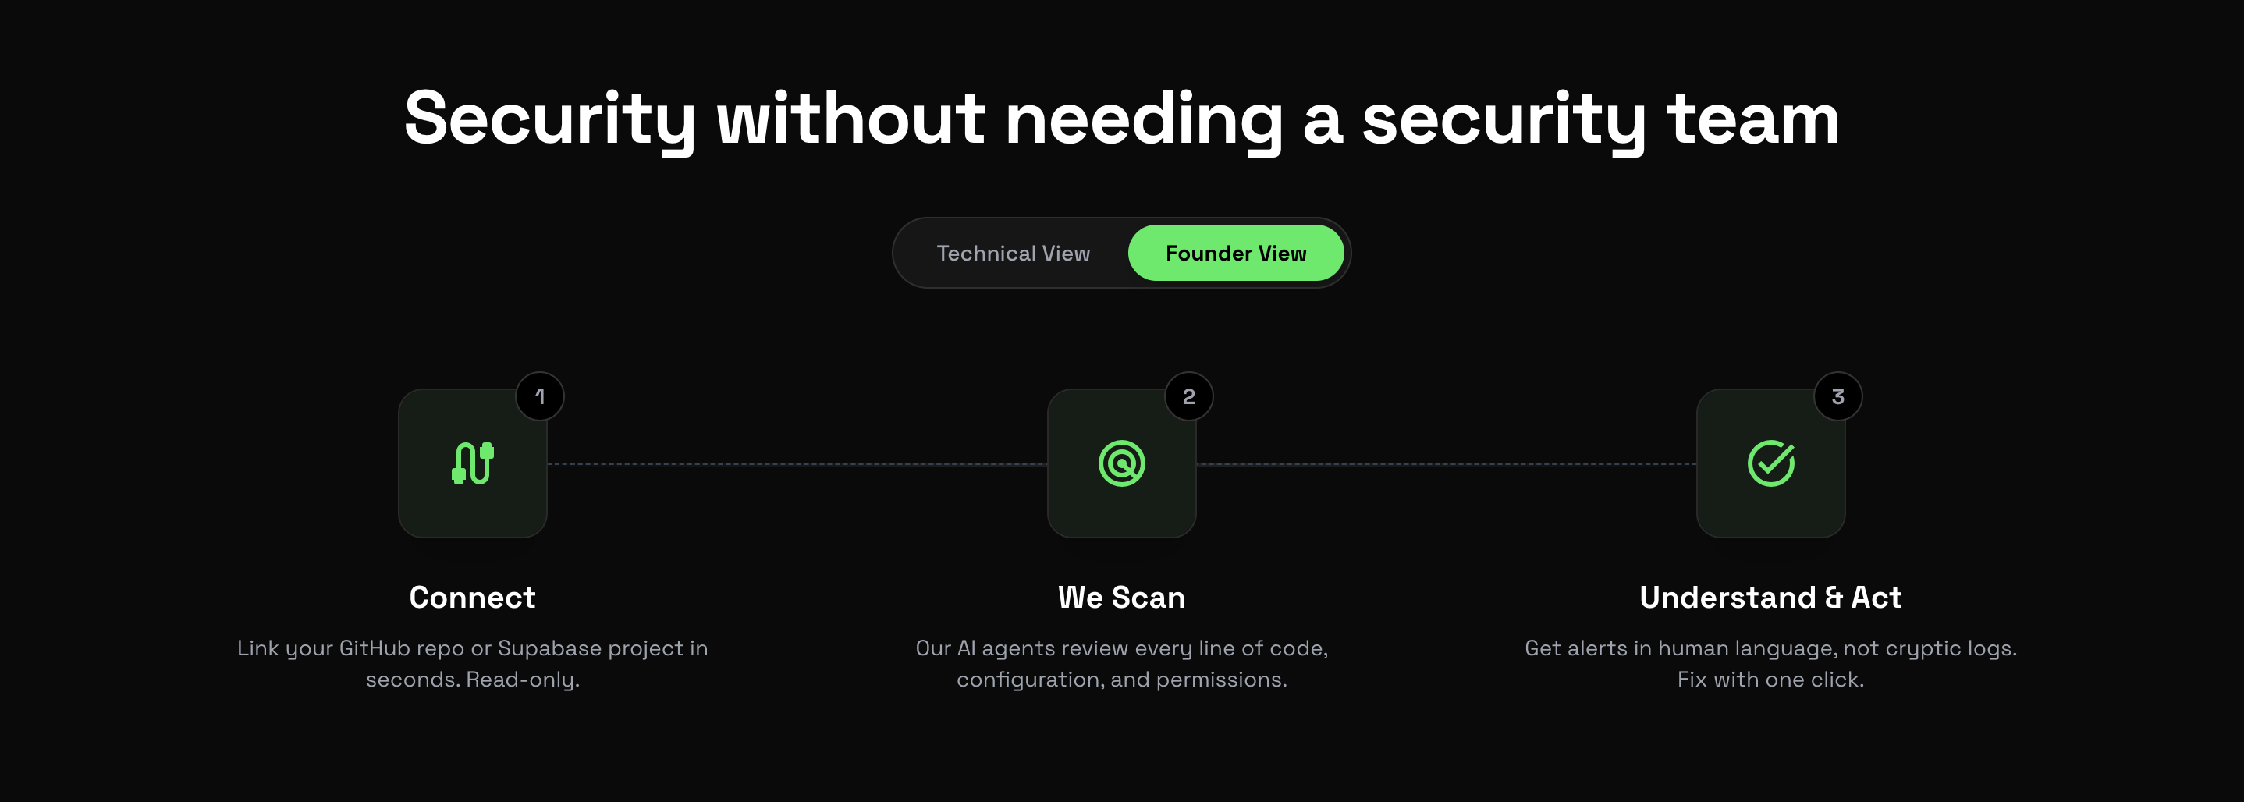The width and height of the screenshot is (2244, 802).
Task: Click the green circled checkmark icon
Action: pos(1770,463)
